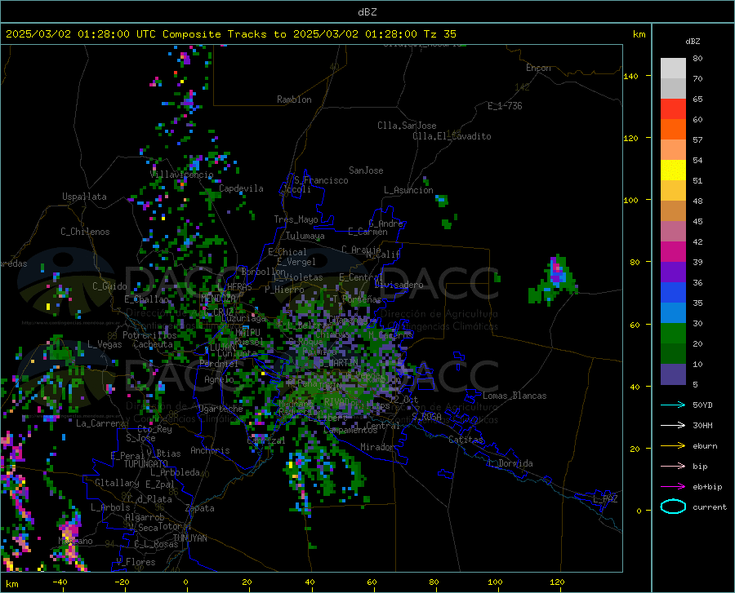Click the '50YD' legend label

[x=702, y=405]
